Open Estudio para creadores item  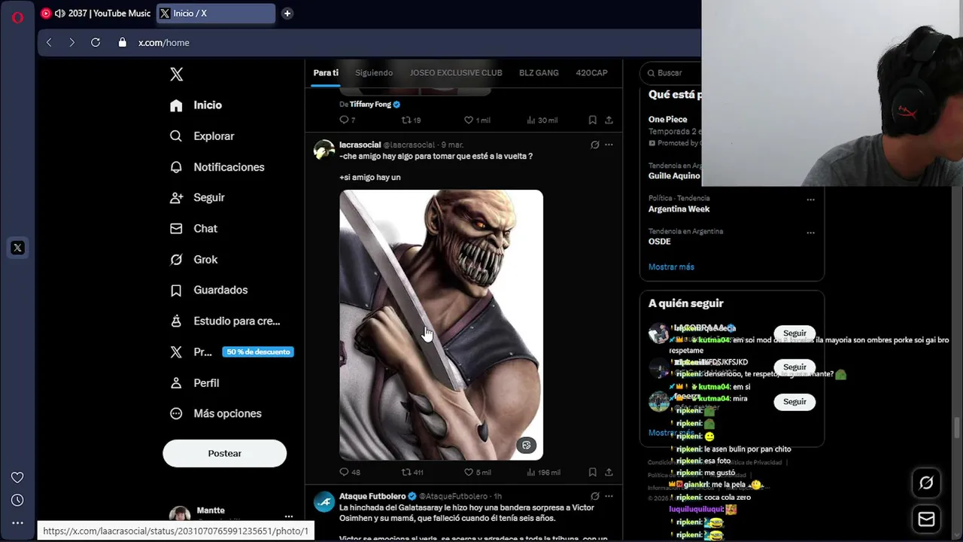225,321
